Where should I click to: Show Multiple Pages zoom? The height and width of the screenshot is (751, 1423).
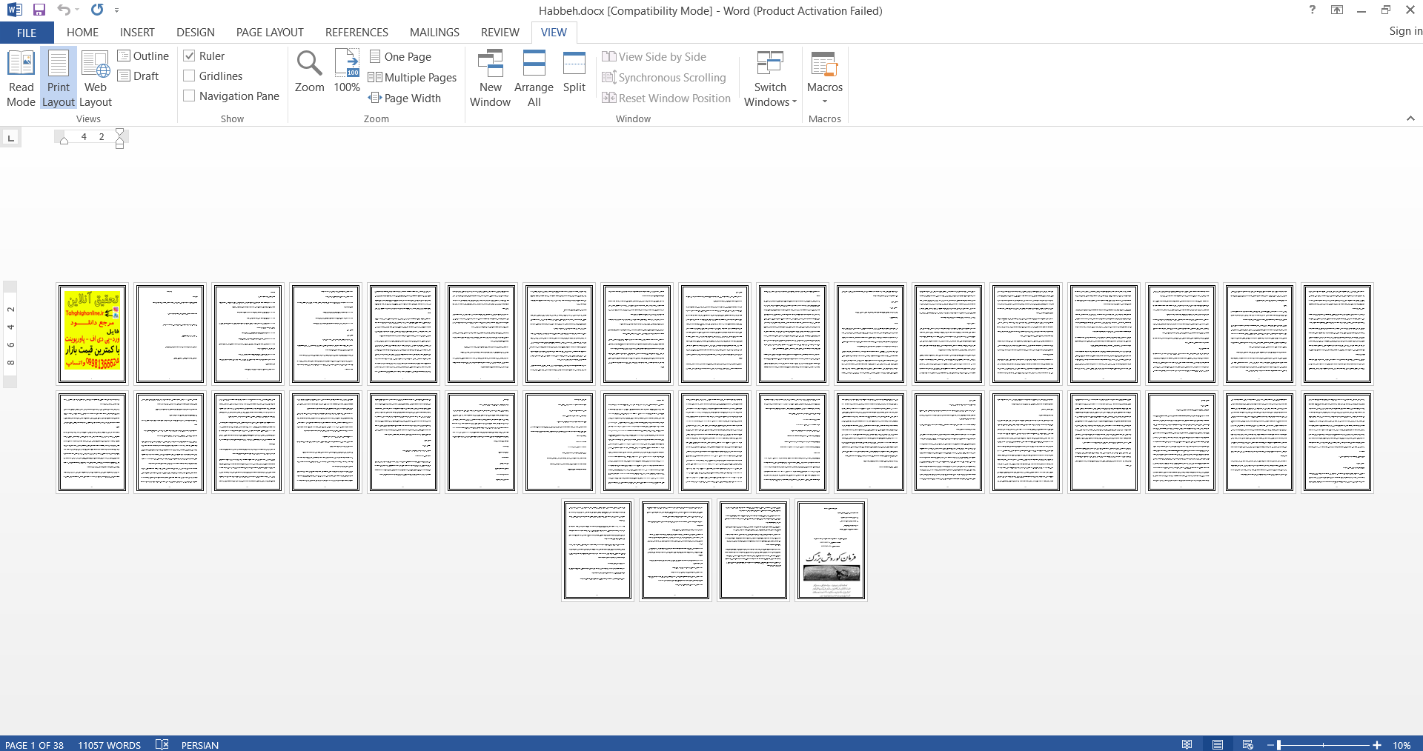click(413, 78)
